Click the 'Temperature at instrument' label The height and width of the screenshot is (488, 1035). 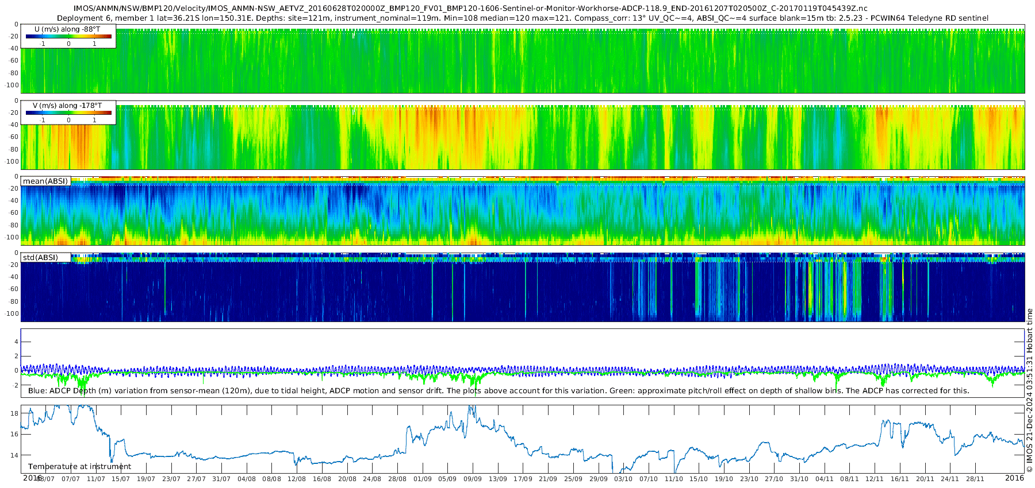click(x=79, y=467)
